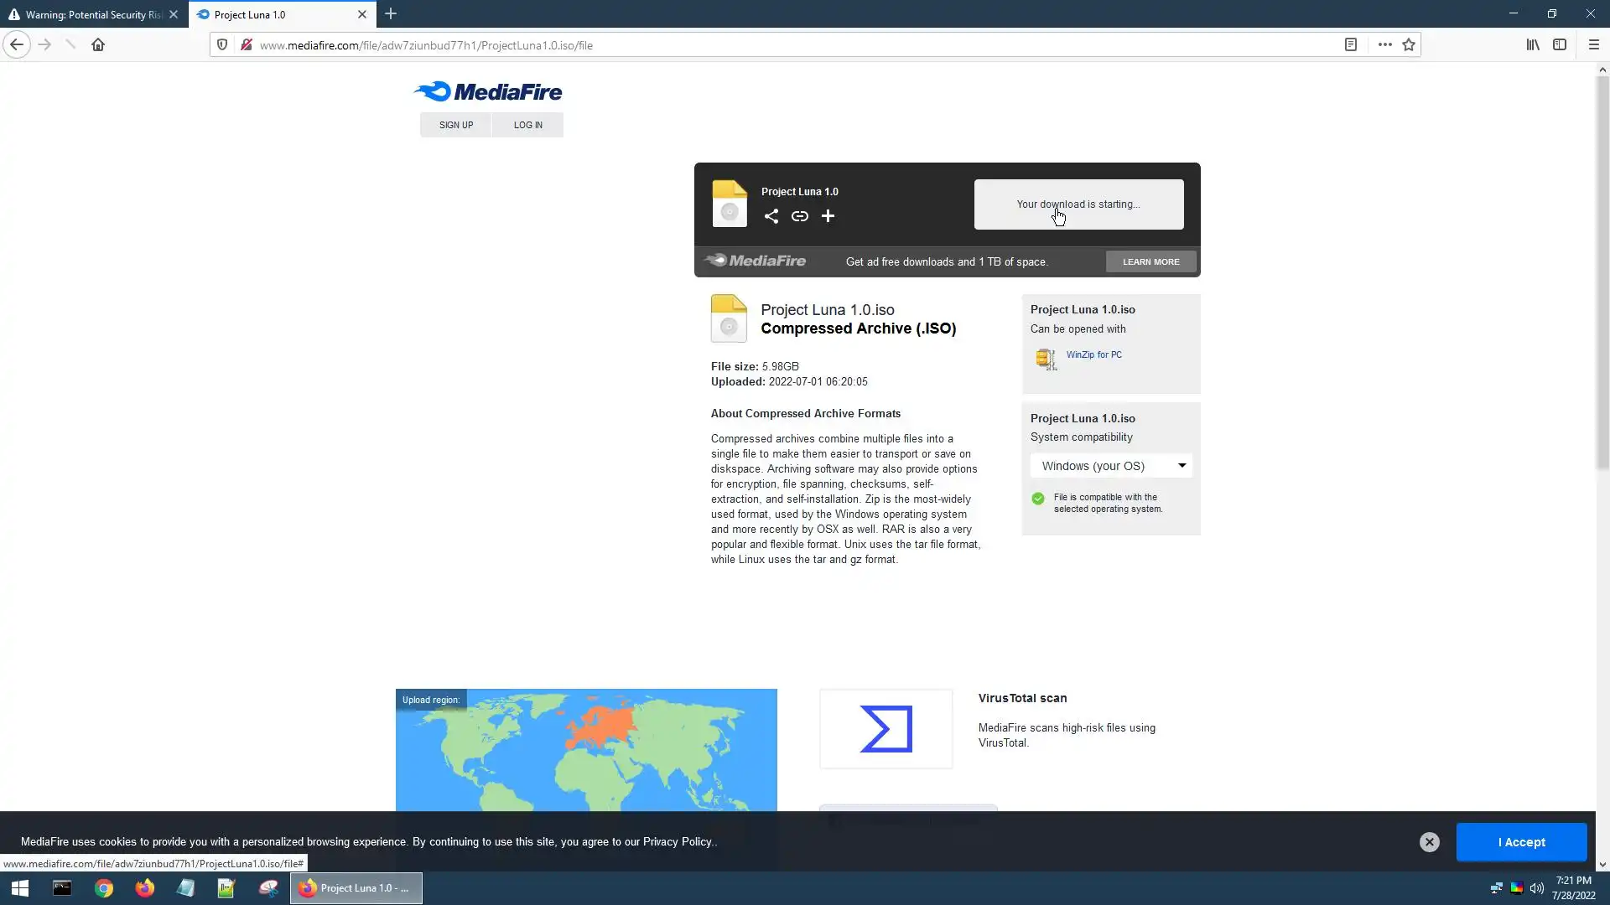Click the I Accept cookies button
Screen dimensions: 1610x905
(x=1520, y=842)
